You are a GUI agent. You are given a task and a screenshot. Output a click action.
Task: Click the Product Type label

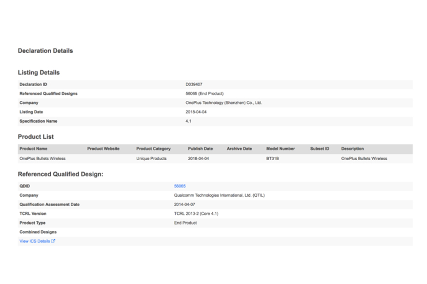pyautogui.click(x=32, y=223)
